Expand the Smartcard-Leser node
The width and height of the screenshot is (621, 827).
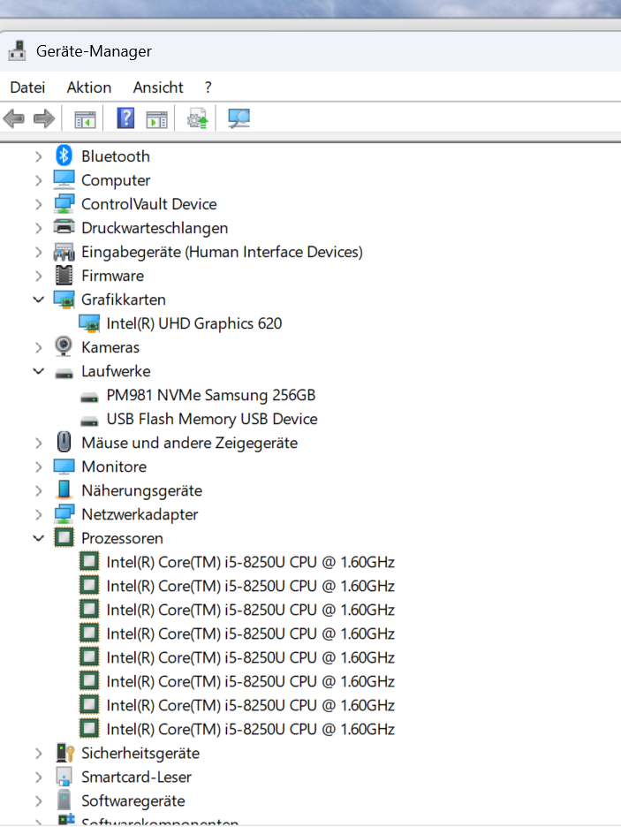[x=39, y=777]
